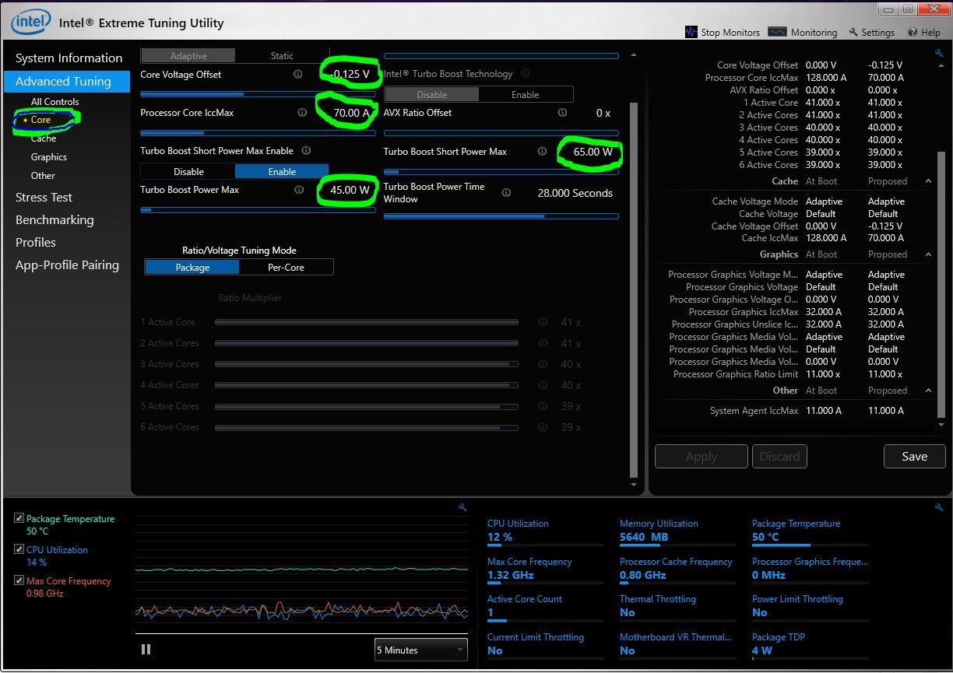This screenshot has height=673, width=953.
Task: Collapse the Cache section in summary
Action: [x=928, y=181]
